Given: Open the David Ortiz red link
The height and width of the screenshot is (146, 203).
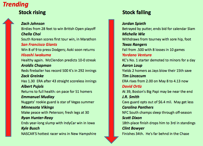Looking at the screenshot, I should coord(132,86).
